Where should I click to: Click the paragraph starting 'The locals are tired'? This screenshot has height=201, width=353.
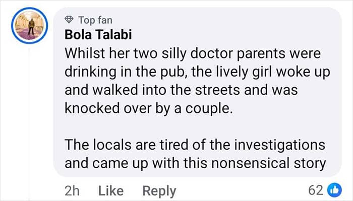pos(195,154)
